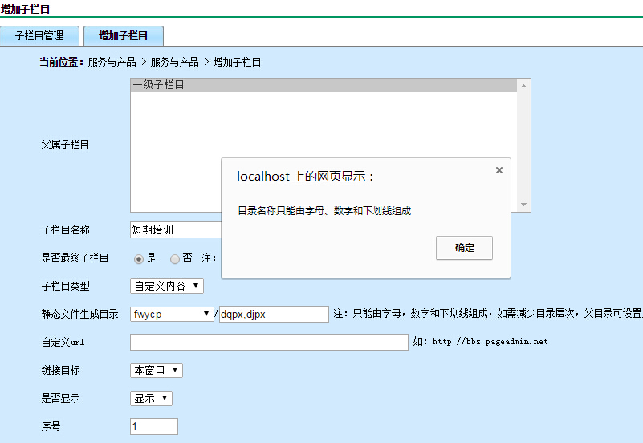Click the parent list vertical scrollbar track
643x443 pixels.
click(x=523, y=144)
